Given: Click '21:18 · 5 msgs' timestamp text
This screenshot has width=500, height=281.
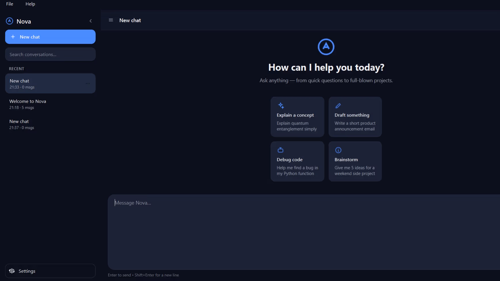Looking at the screenshot, I should click(22, 108).
